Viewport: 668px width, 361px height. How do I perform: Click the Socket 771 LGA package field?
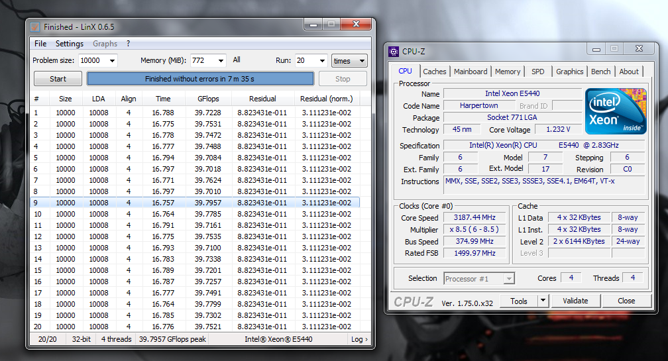512,117
